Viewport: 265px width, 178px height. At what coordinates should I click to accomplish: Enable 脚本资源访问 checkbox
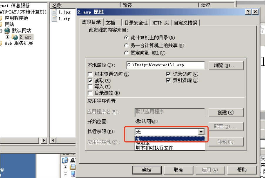tap(90, 74)
